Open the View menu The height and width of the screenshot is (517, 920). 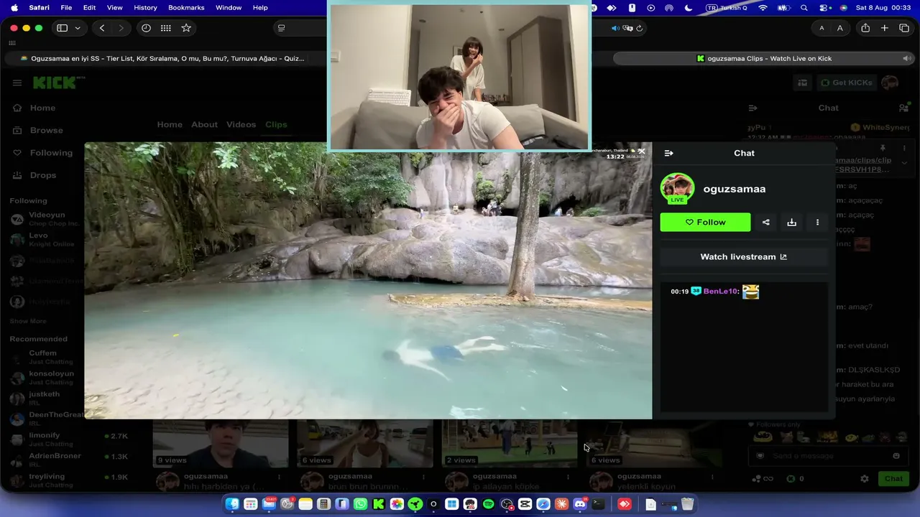click(x=114, y=7)
